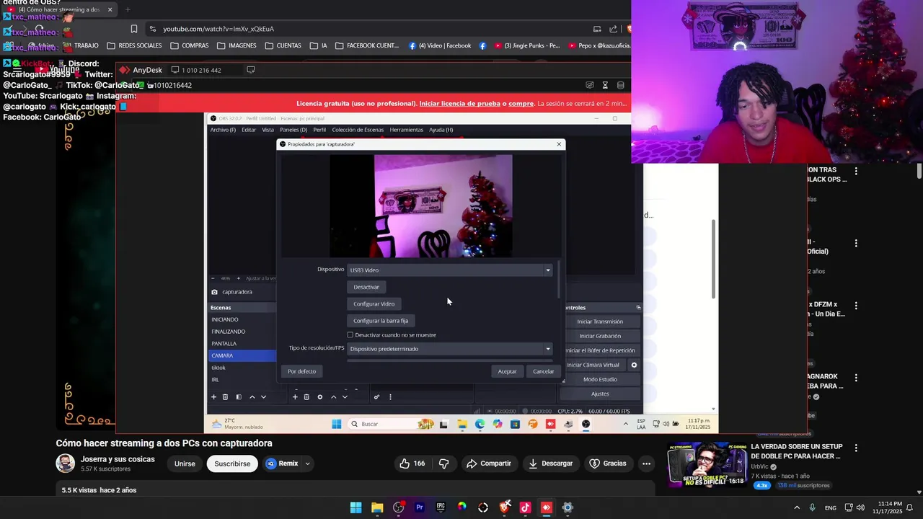Image resolution: width=923 pixels, height=519 pixels.
Task: Show hidden icons in remote taskbar
Action: (x=625, y=424)
